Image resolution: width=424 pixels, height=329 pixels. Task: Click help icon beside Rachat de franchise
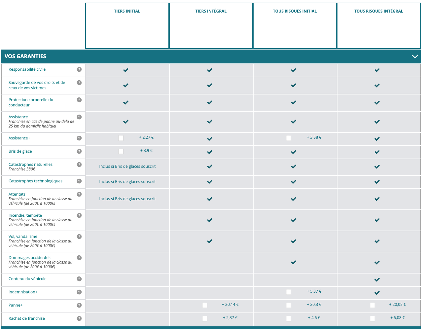[79, 318]
